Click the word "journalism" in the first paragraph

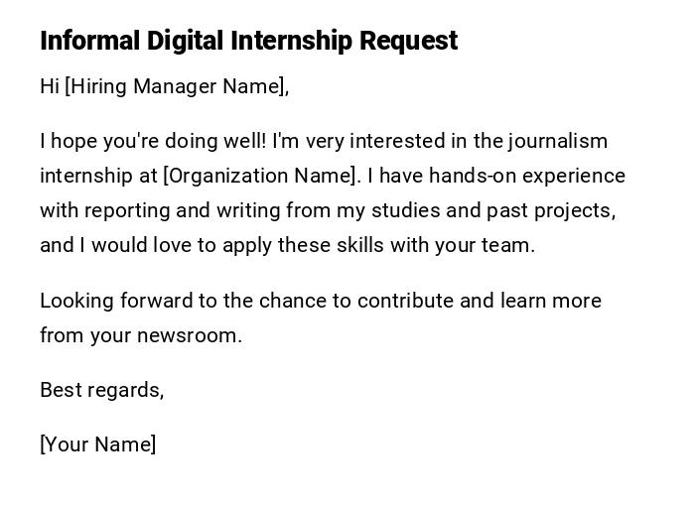point(557,141)
